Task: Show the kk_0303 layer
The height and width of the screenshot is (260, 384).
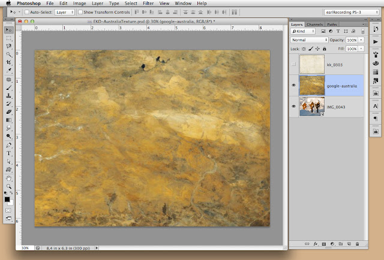Action: pyautogui.click(x=293, y=64)
